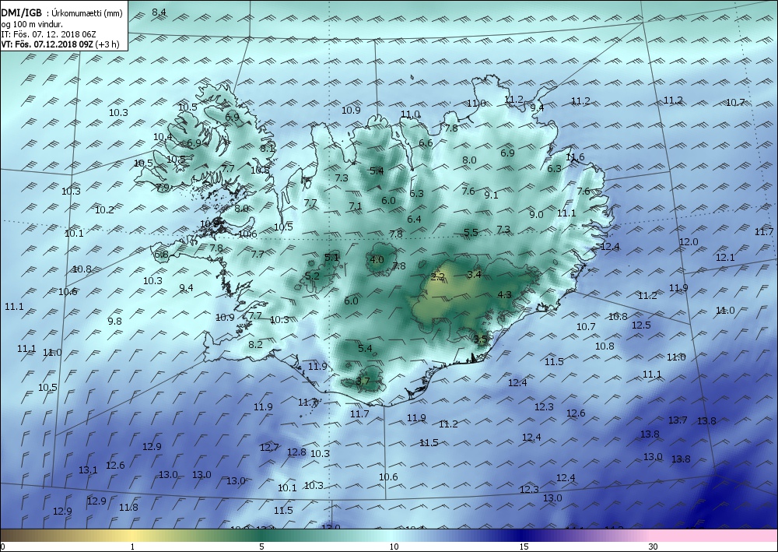Click the yellow section of the color scale
Screen dimensions: 778x552
point(132,536)
